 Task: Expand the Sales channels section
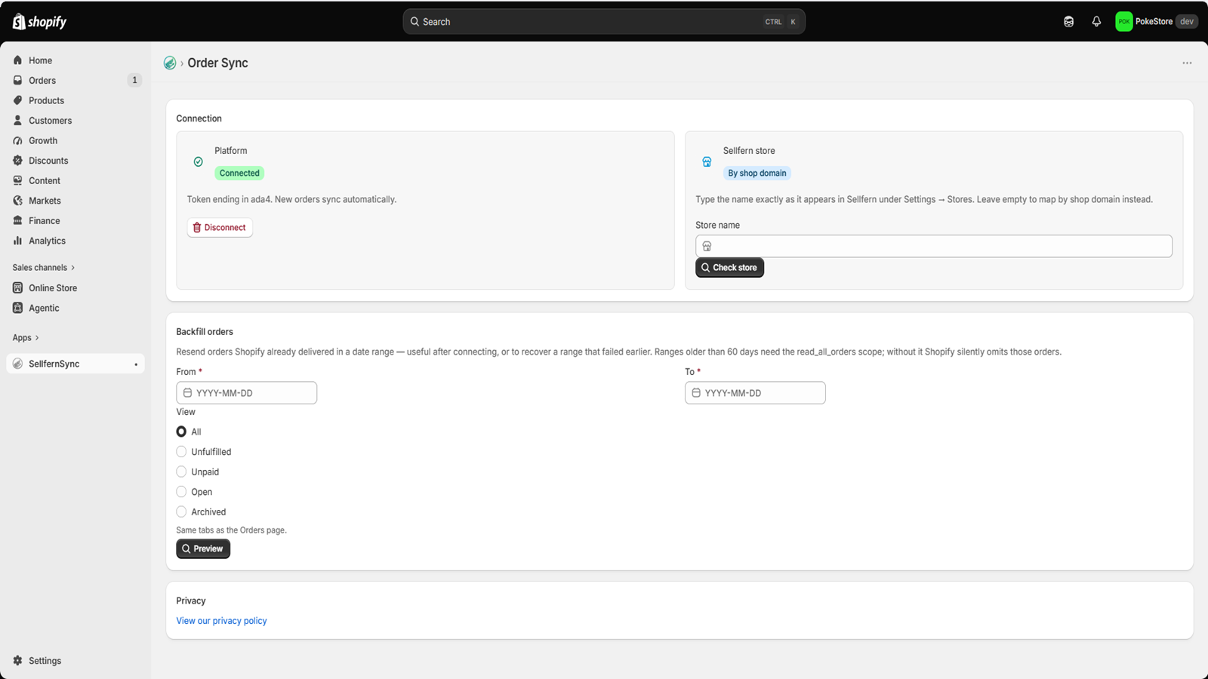click(x=44, y=268)
